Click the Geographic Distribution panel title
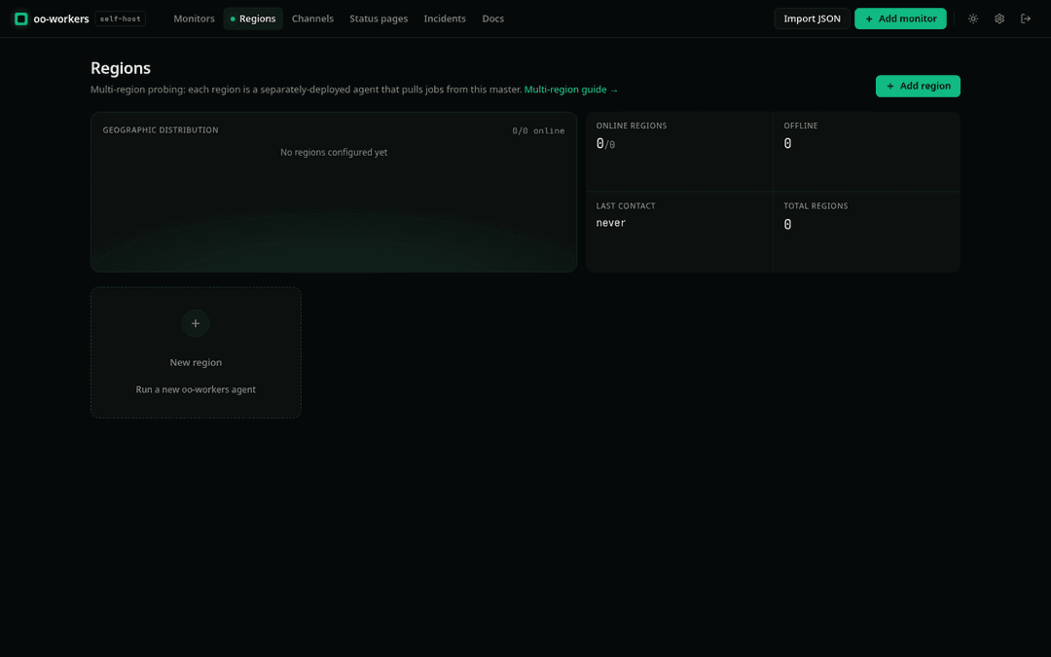The width and height of the screenshot is (1051, 657). pyautogui.click(x=161, y=130)
